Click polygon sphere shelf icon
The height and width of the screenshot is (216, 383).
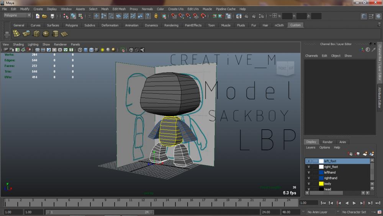[46, 34]
